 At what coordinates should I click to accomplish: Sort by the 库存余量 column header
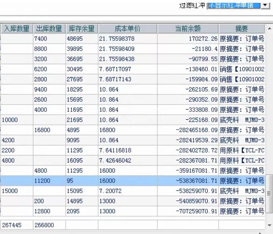[x=82, y=29]
